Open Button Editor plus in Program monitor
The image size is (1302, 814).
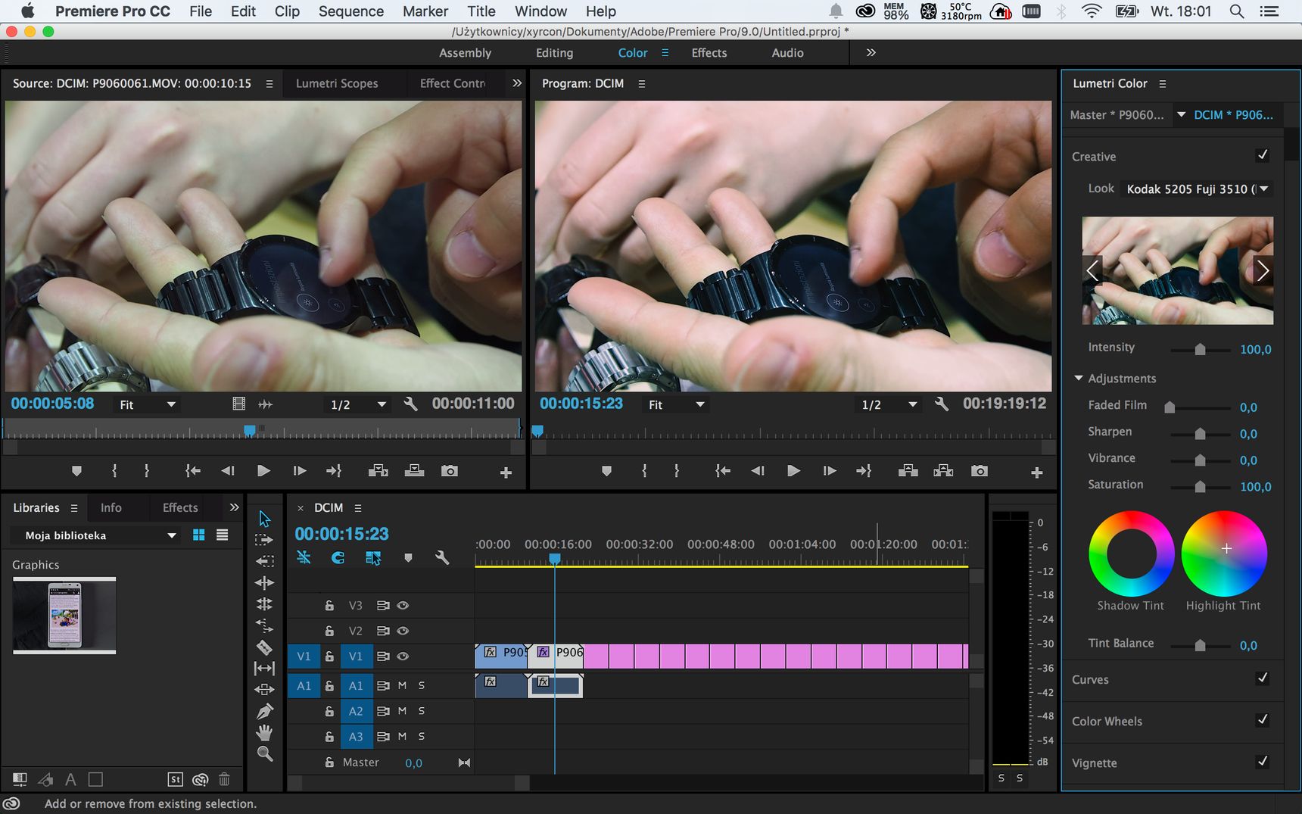pyautogui.click(x=1037, y=472)
